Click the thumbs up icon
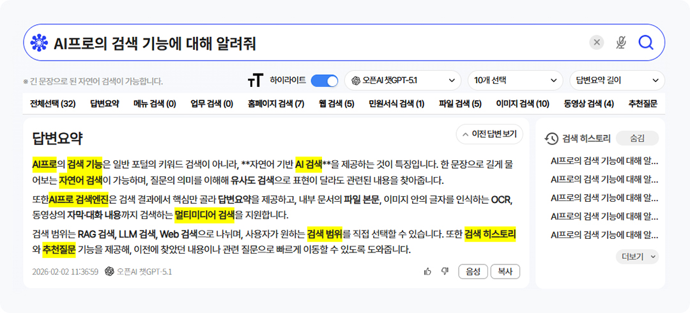Viewport: 690px width, 313px height. coord(427,271)
